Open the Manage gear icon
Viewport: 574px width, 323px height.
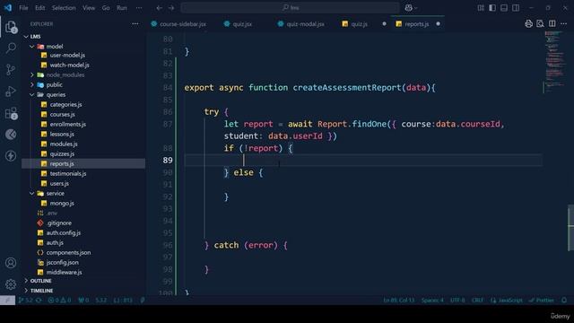click(x=11, y=284)
